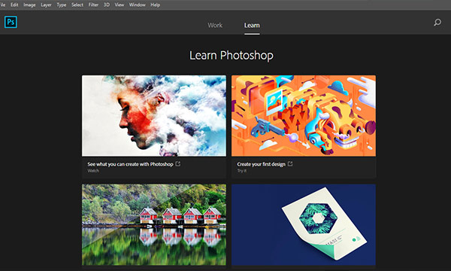Open the Type menu
Viewport: 451px width, 271px height.
[62, 5]
